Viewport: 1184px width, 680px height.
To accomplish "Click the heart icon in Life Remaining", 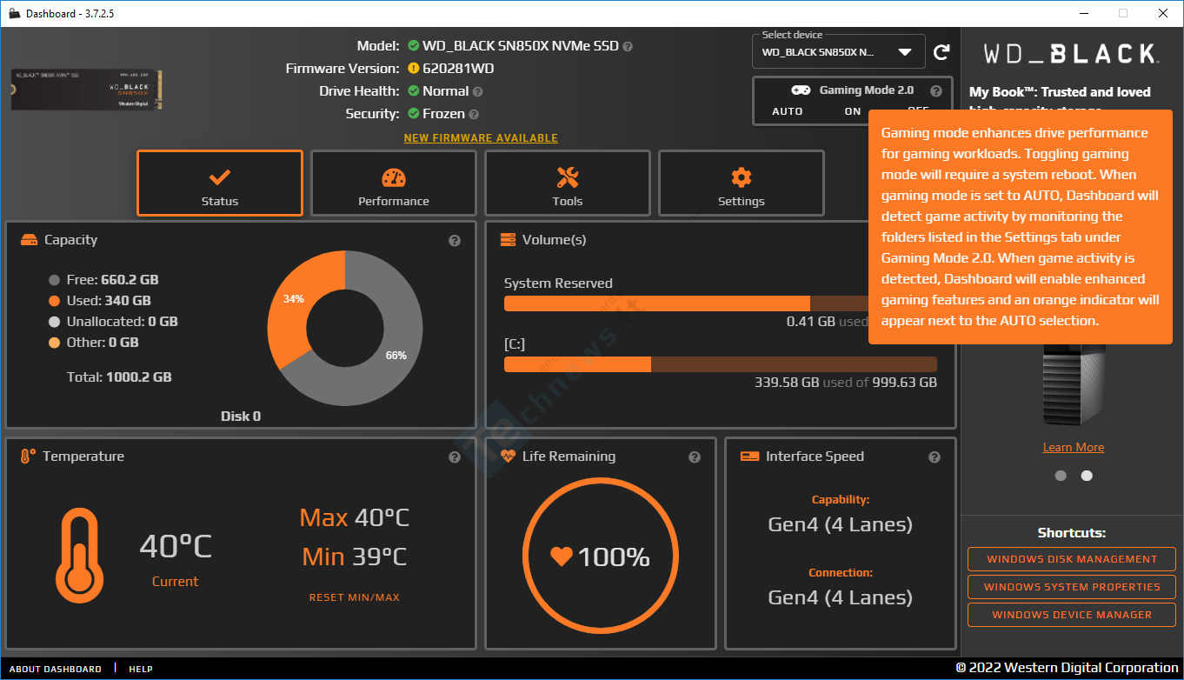I will click(562, 557).
